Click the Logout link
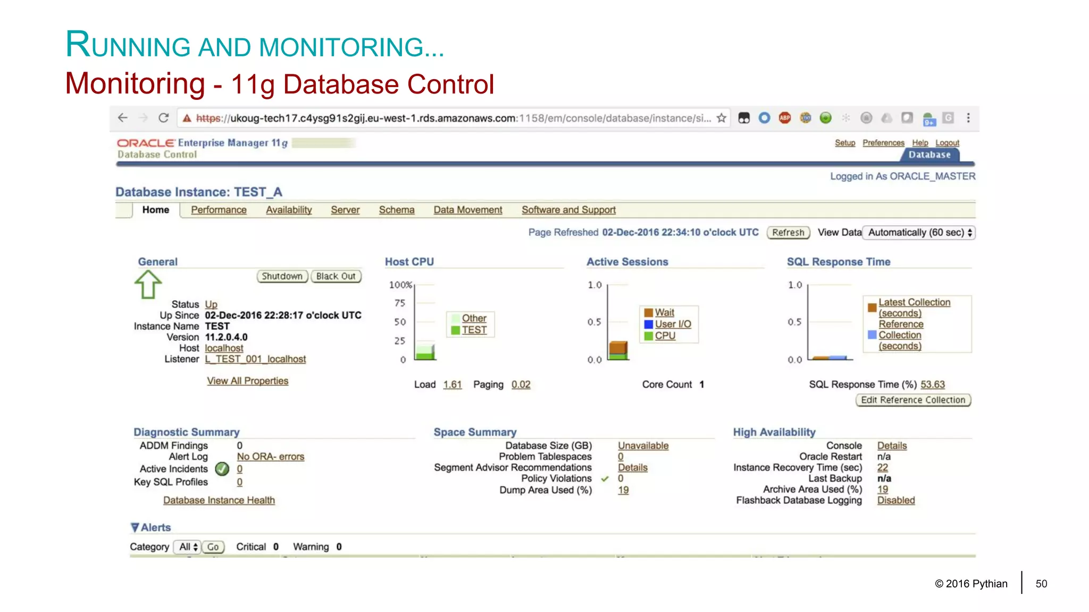 coord(948,143)
